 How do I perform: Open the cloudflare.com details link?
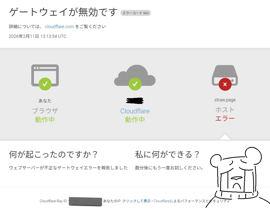[59, 27]
